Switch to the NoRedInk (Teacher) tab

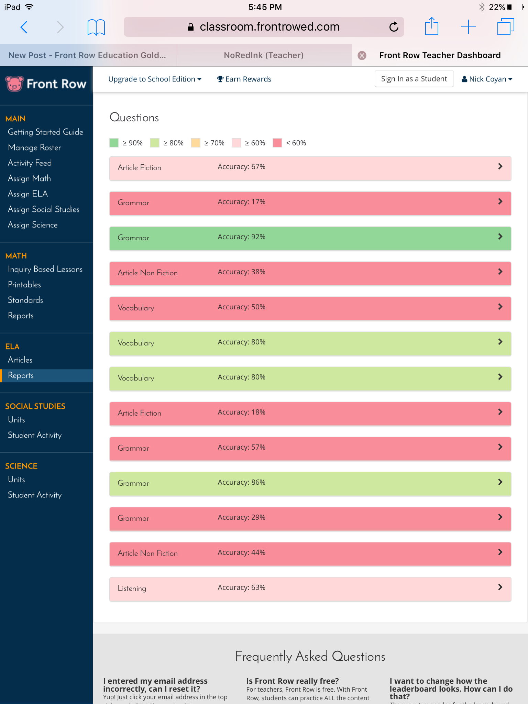(264, 55)
